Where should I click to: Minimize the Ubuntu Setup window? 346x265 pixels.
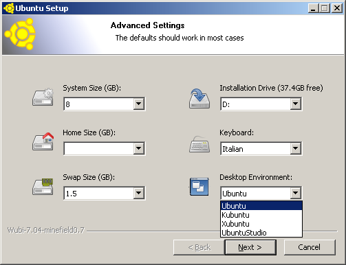point(313,8)
